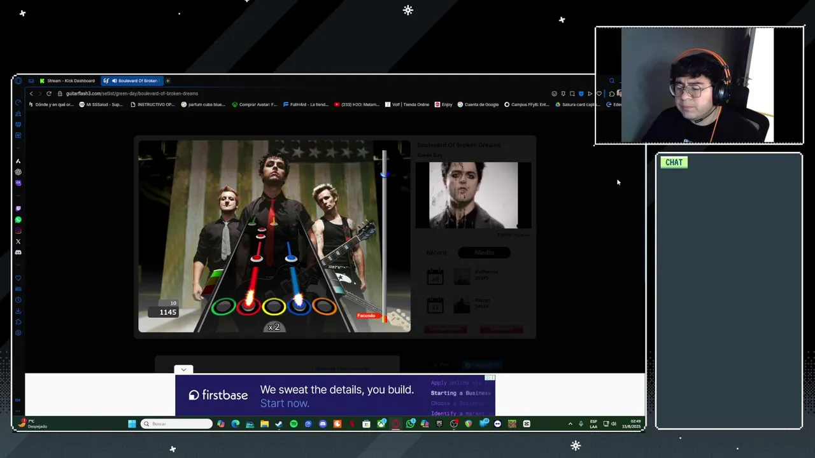Click Start now in firstbase ad
This screenshot has width=815, height=458.
click(285, 403)
